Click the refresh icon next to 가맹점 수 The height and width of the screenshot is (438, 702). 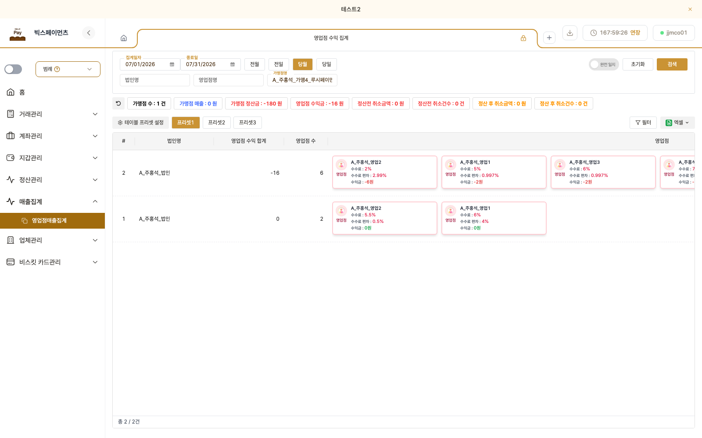pos(118,103)
